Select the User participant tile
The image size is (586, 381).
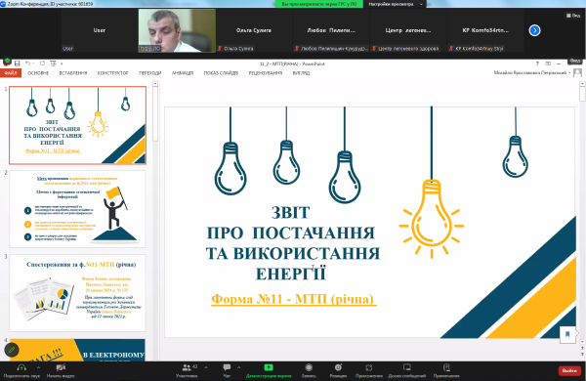(x=100, y=30)
